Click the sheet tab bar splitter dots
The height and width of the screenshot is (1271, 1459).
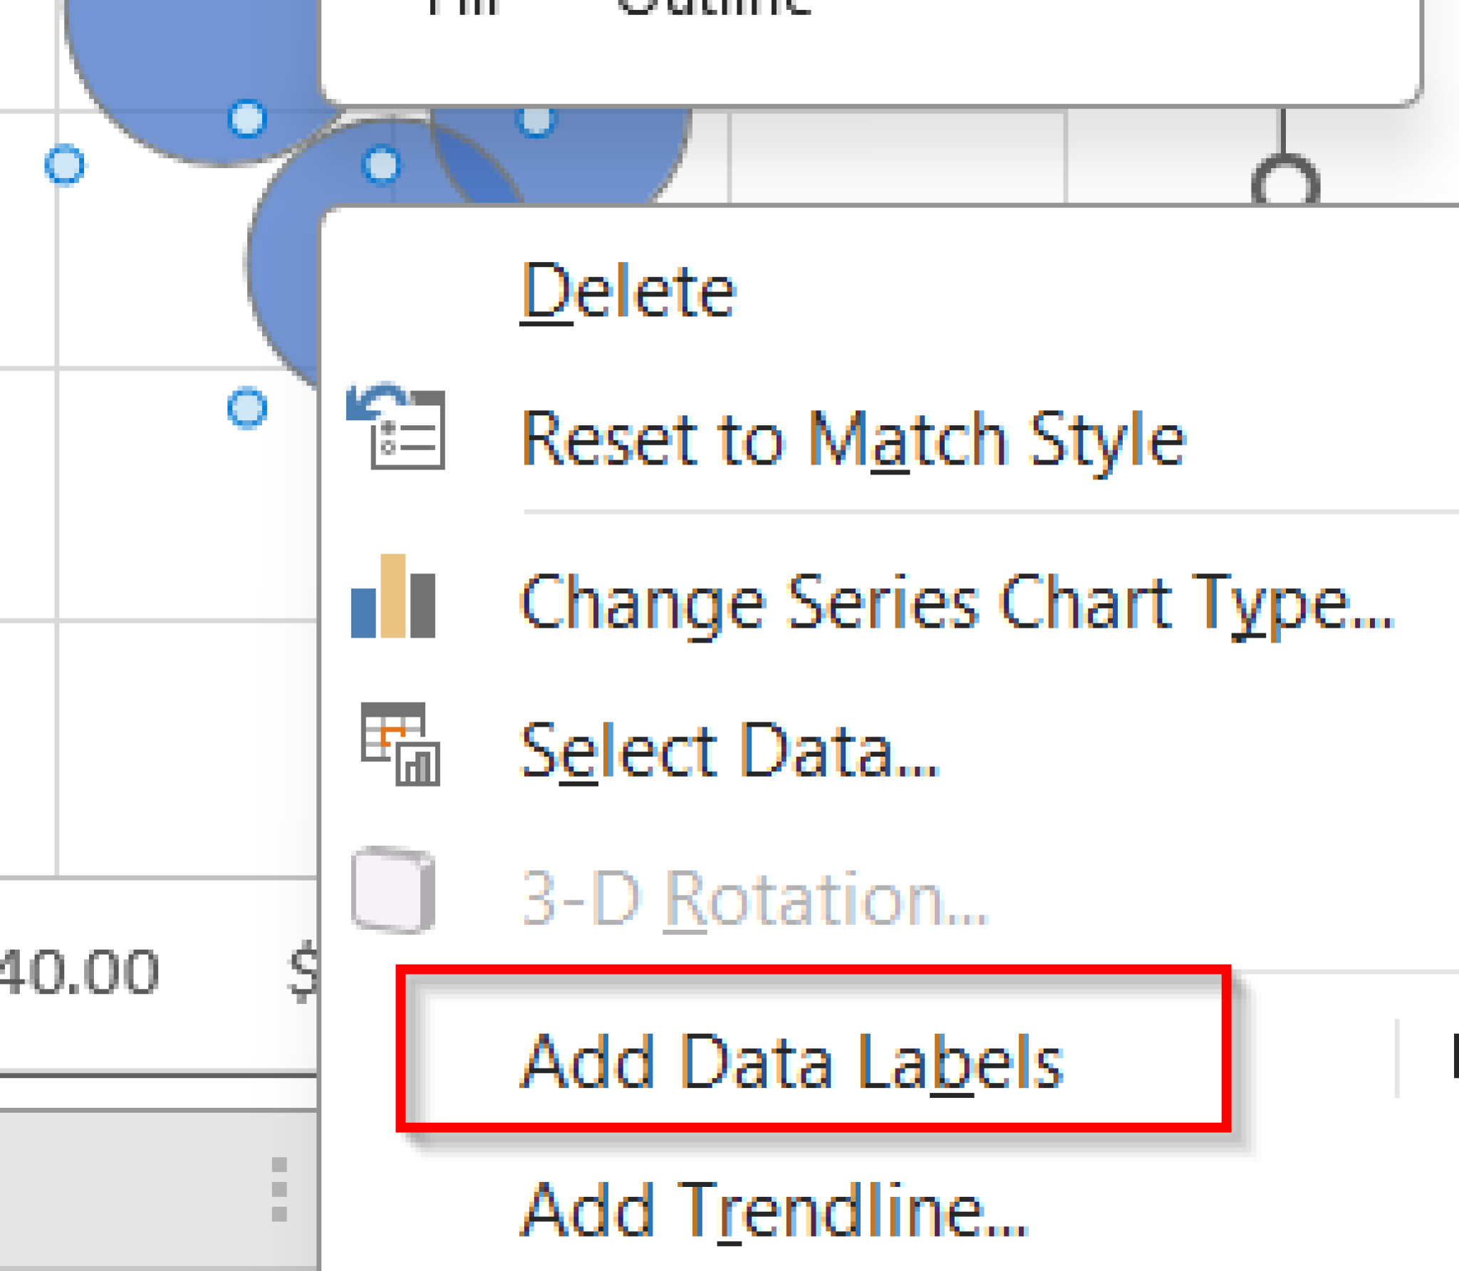[279, 1189]
